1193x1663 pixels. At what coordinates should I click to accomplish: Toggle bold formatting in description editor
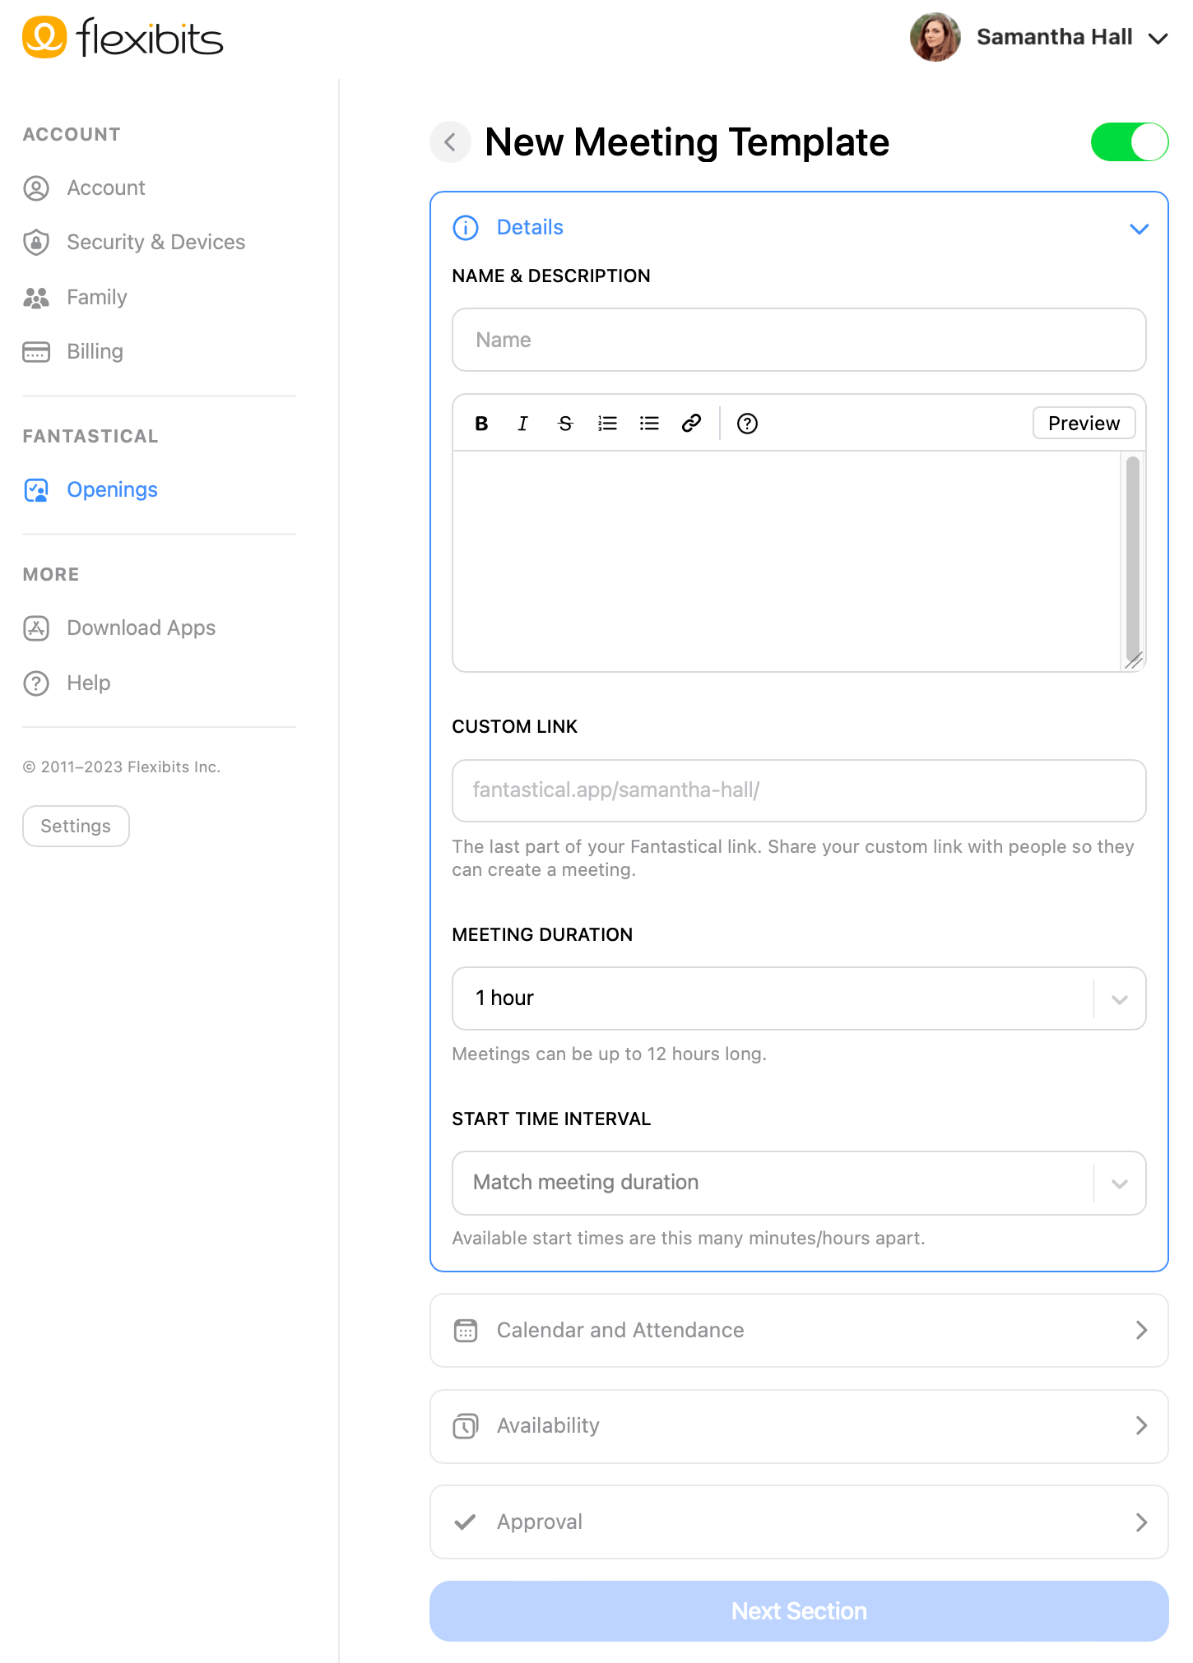482,424
